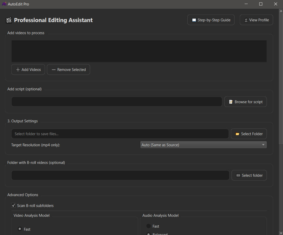This screenshot has height=235, width=283.
Task: Click the user icon in View Profile
Action: (246, 20)
